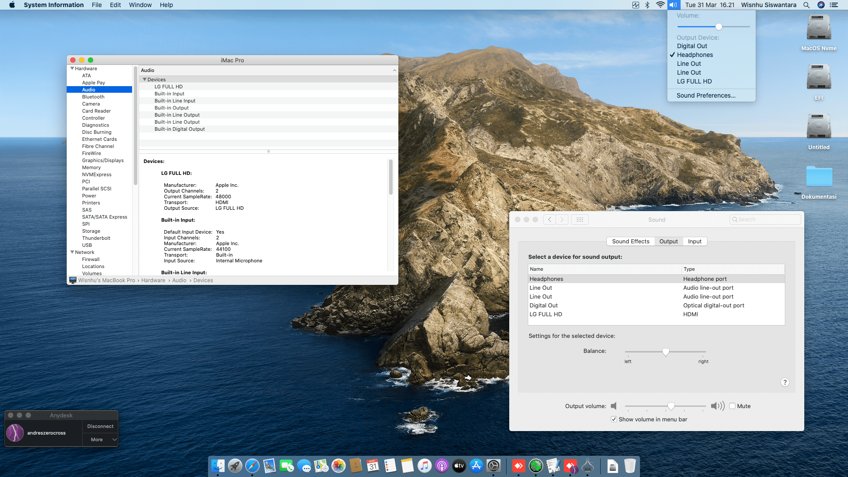This screenshot has width=848, height=477.
Task: Collapse the Audio pane header chevron
Action: click(394, 70)
